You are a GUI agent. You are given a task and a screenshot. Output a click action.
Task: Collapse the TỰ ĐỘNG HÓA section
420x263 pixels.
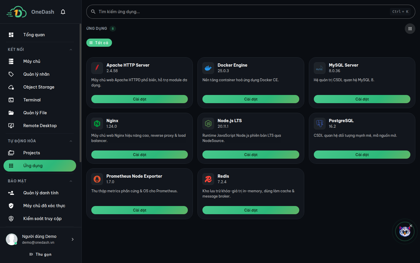point(71,141)
